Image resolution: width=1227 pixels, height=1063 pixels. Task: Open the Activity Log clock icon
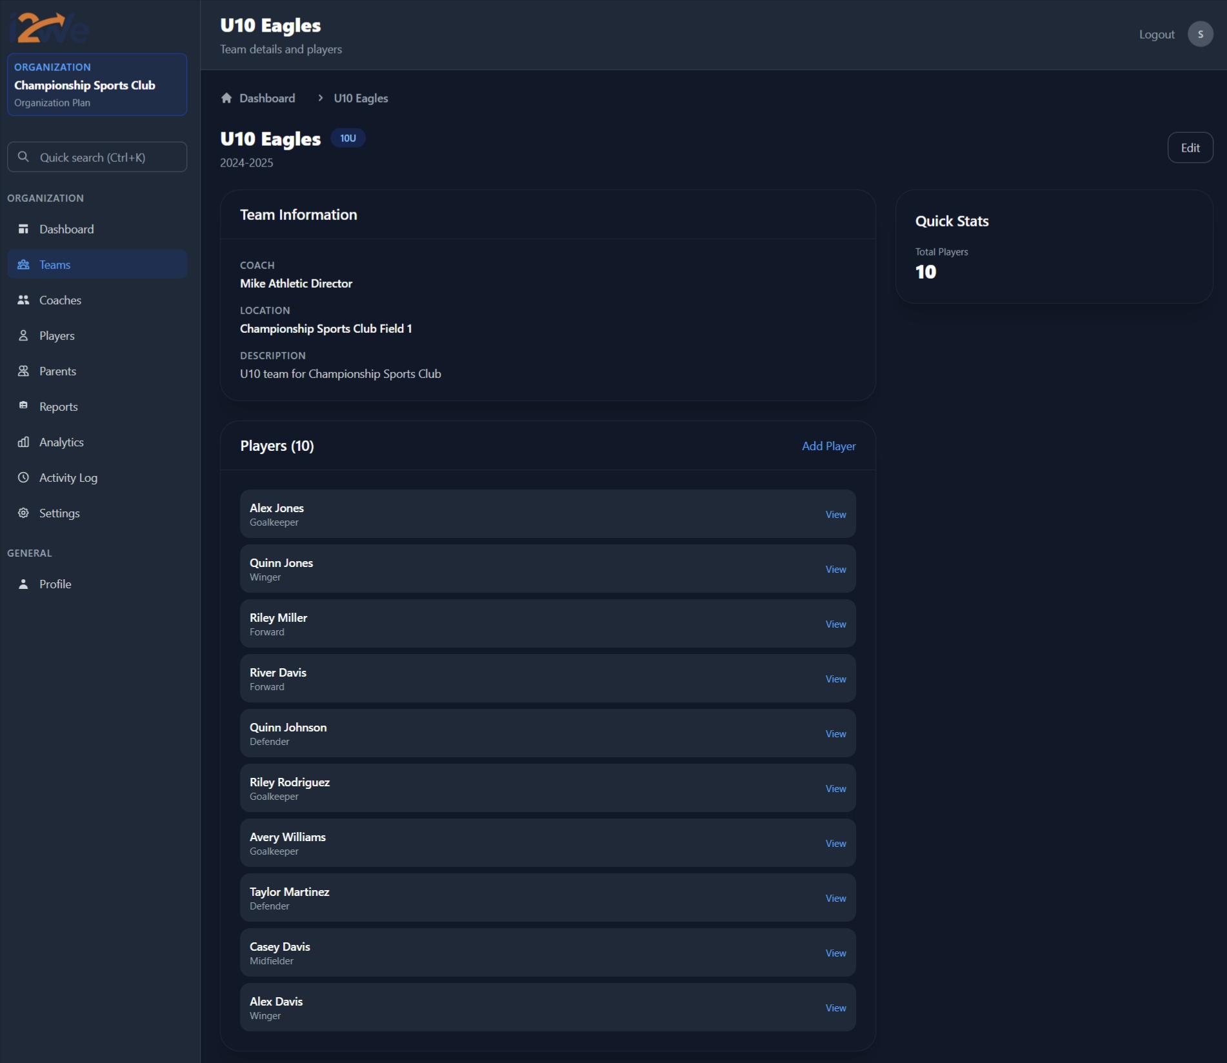(x=24, y=477)
